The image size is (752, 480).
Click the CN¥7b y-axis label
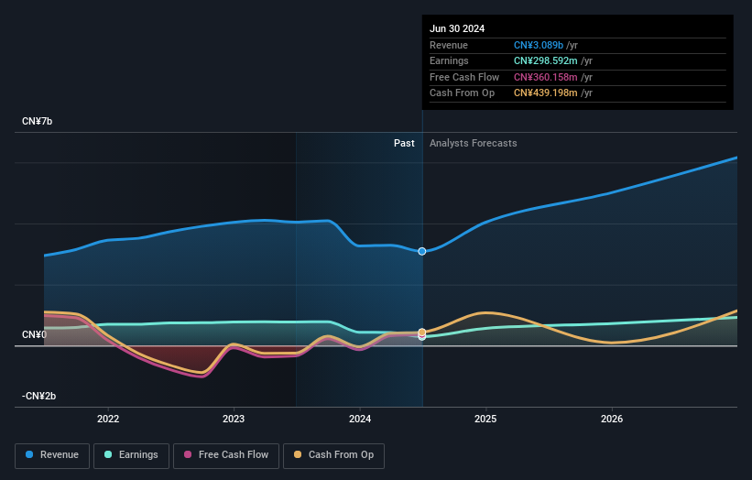point(37,121)
